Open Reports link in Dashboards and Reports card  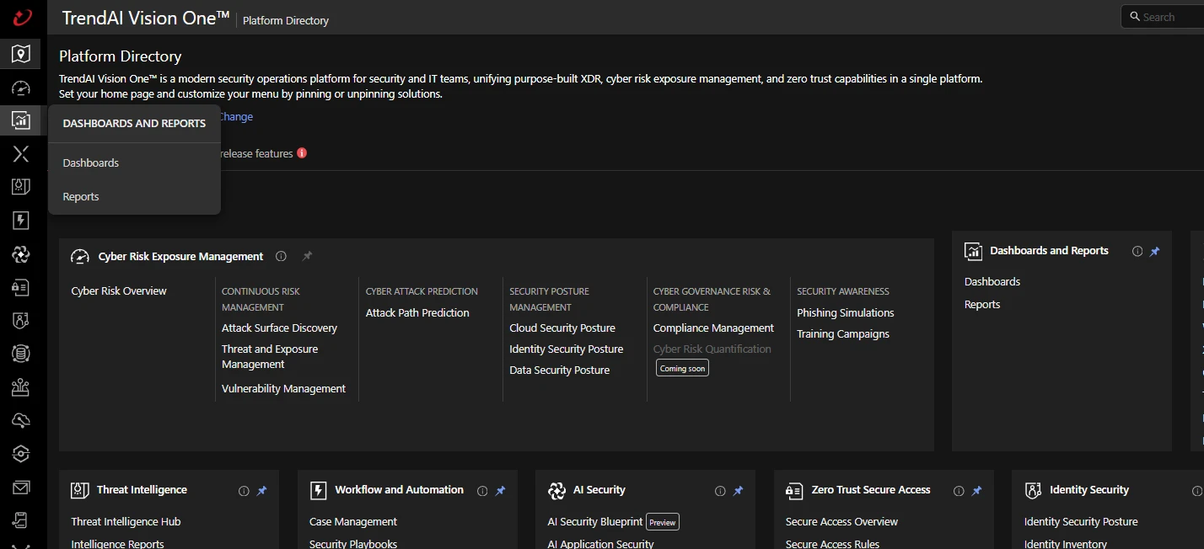[982, 304]
